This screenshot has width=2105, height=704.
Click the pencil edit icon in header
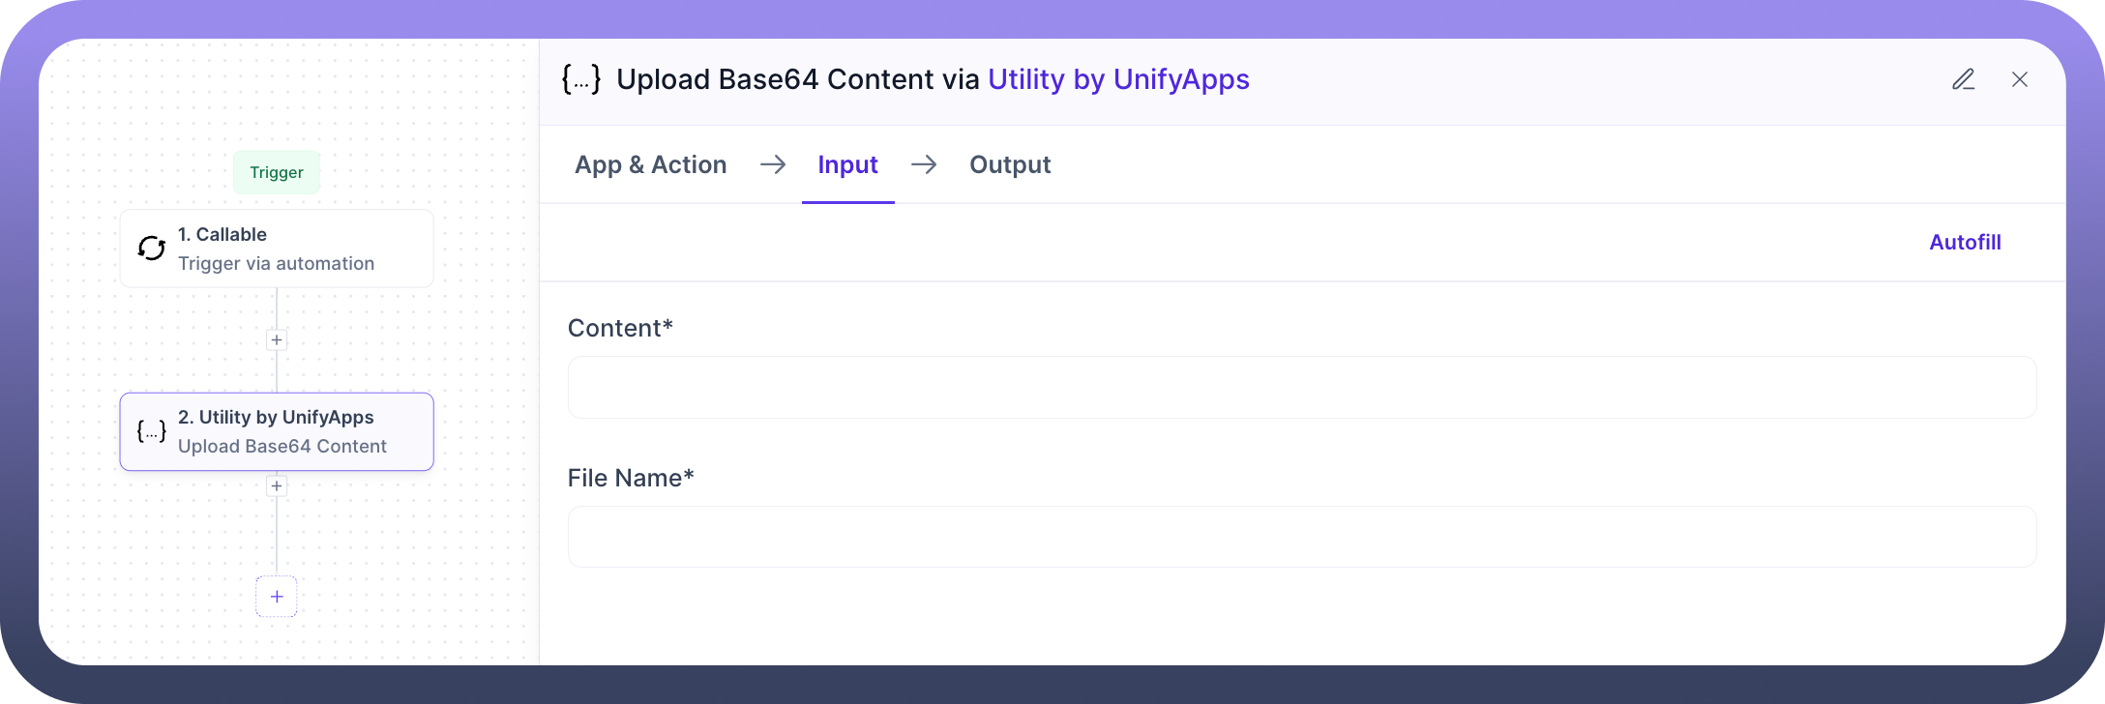1963,79
